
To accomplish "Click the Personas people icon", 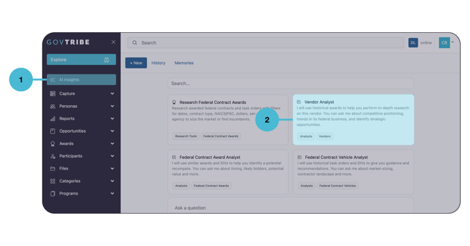I will pyautogui.click(x=53, y=106).
